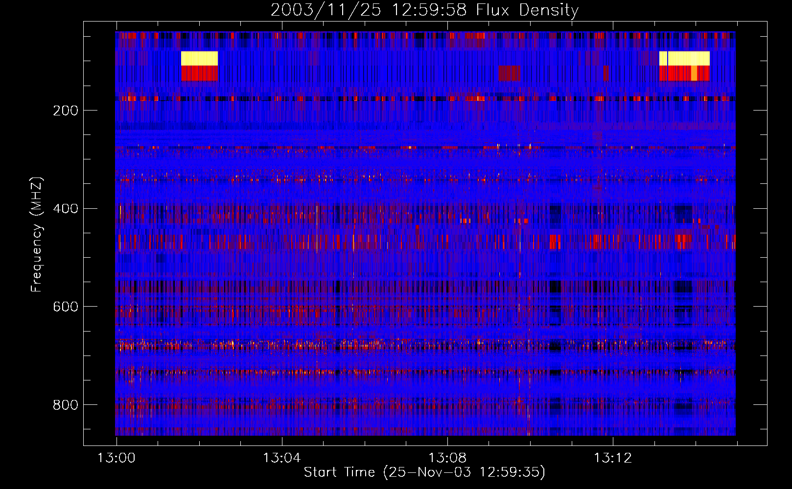
Task: Click the "Frequency (MHZ)" axis label
Action: [36, 234]
